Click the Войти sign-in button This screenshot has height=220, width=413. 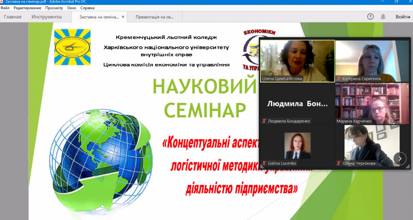tap(403, 17)
